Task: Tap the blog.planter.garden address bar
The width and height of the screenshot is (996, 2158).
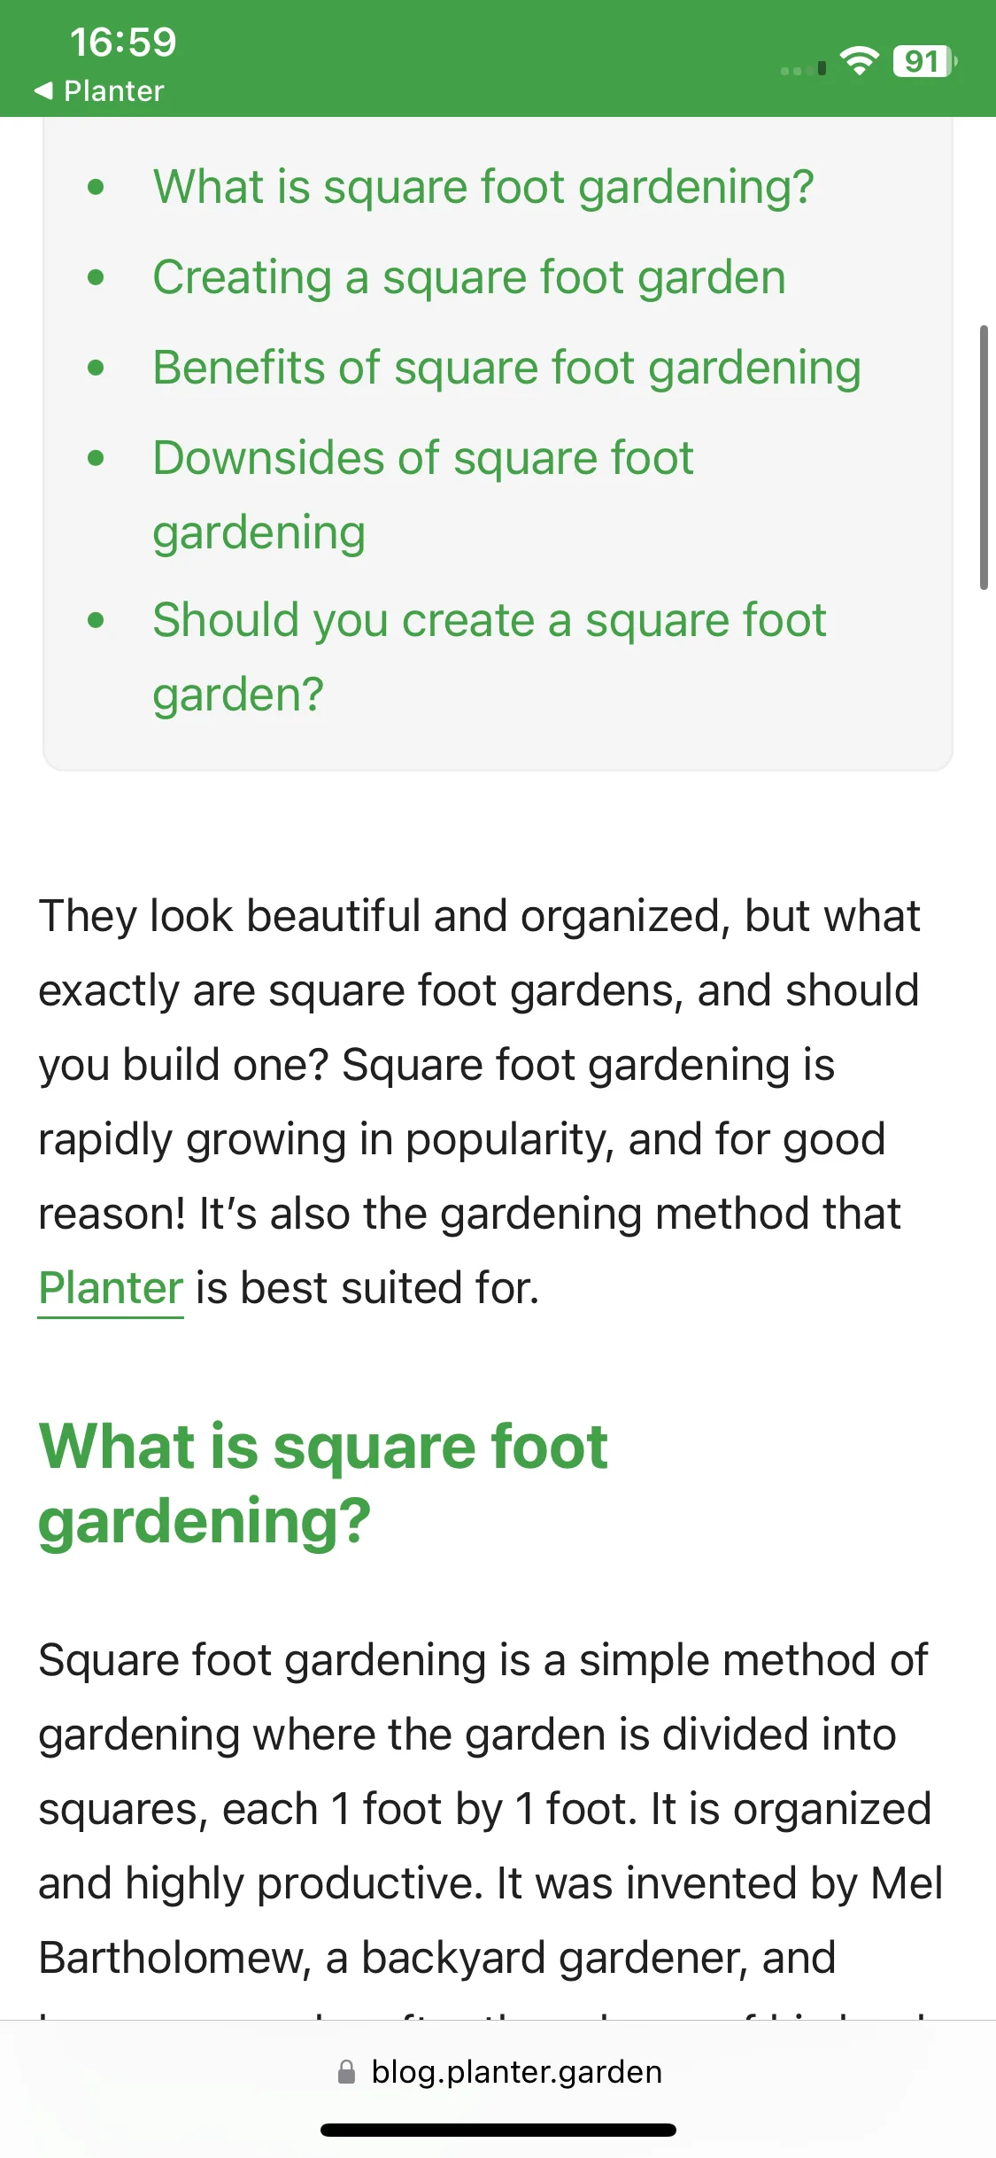Action: tap(498, 2072)
